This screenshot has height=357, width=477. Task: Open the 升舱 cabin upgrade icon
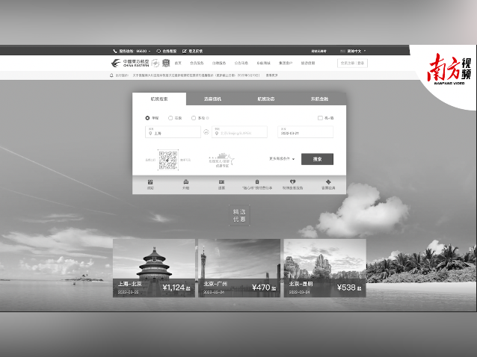click(x=185, y=183)
